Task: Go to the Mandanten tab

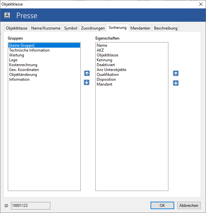Action: pos(140,28)
